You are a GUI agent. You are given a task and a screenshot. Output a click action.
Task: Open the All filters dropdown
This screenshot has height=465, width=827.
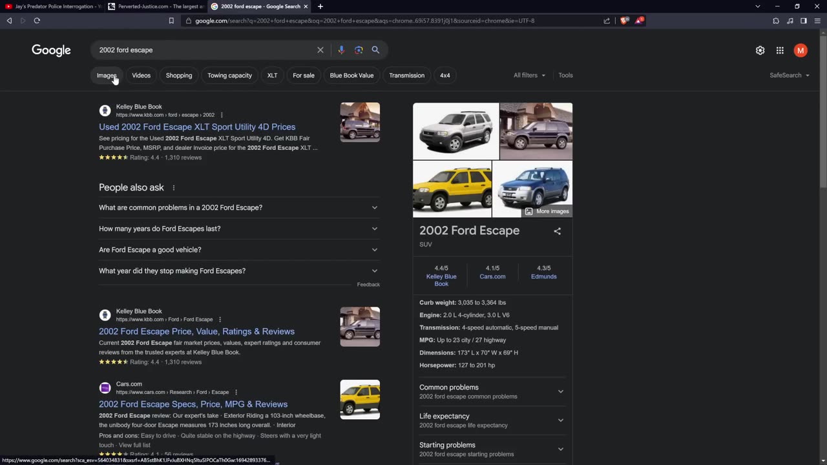pyautogui.click(x=529, y=76)
